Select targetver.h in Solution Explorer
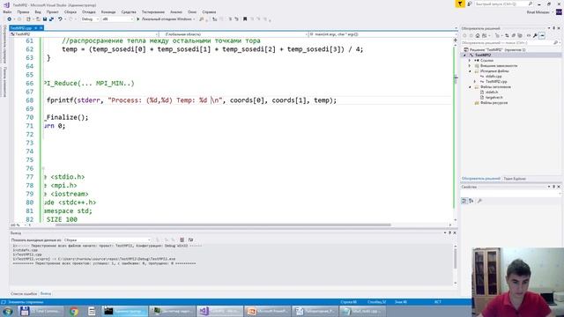The image size is (564, 317). (x=494, y=98)
